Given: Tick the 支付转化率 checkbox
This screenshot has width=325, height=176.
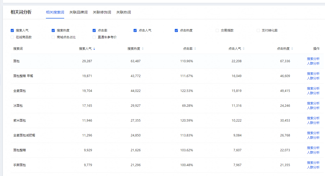Looking at the screenshot, I should click(258, 30).
